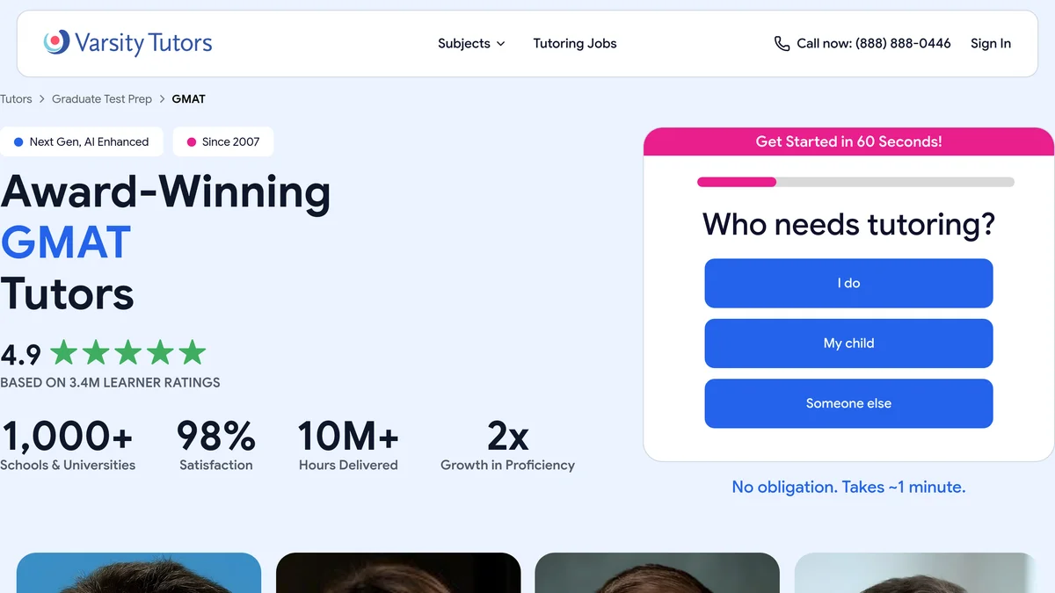Click the 4.9 rating value
Screen dimensions: 1055x593
click(21, 354)
